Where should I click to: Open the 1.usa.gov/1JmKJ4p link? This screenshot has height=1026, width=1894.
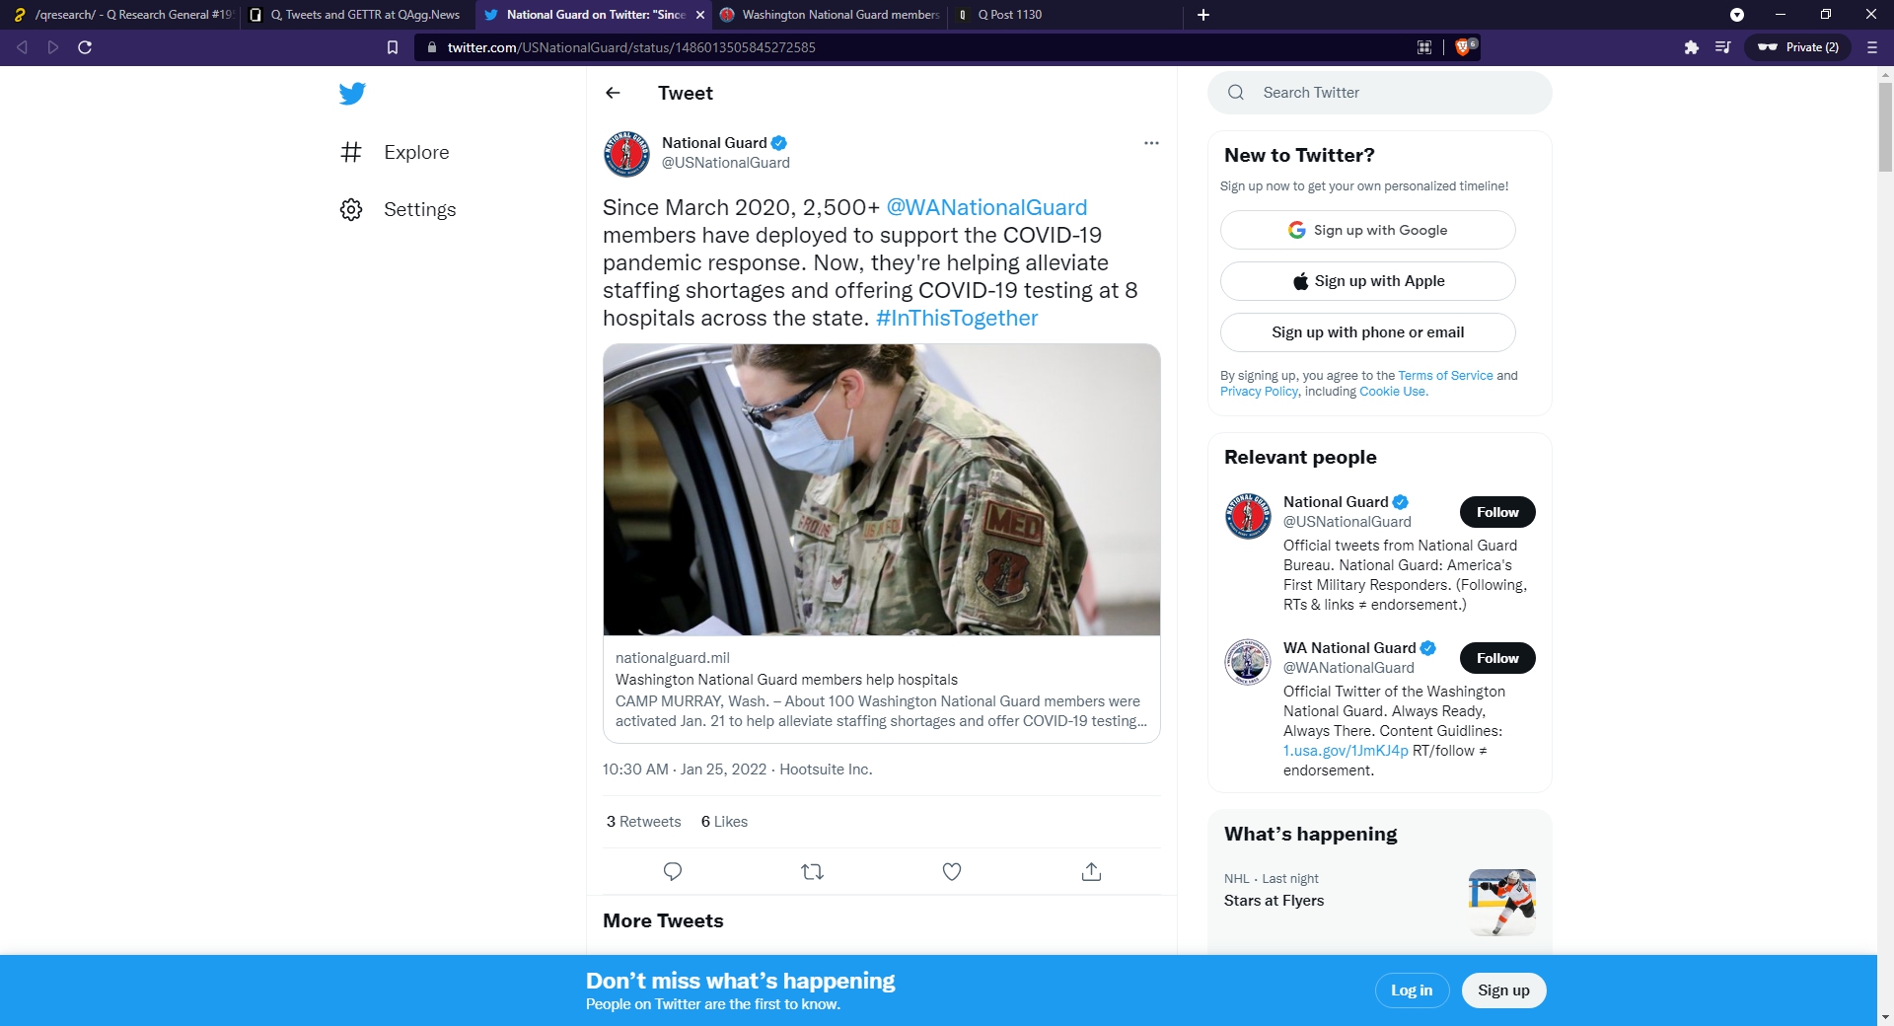point(1346,751)
